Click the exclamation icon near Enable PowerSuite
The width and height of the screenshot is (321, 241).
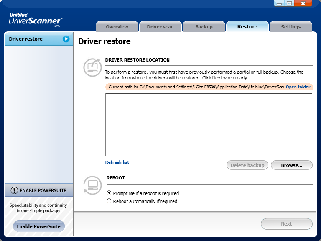click(x=15, y=190)
